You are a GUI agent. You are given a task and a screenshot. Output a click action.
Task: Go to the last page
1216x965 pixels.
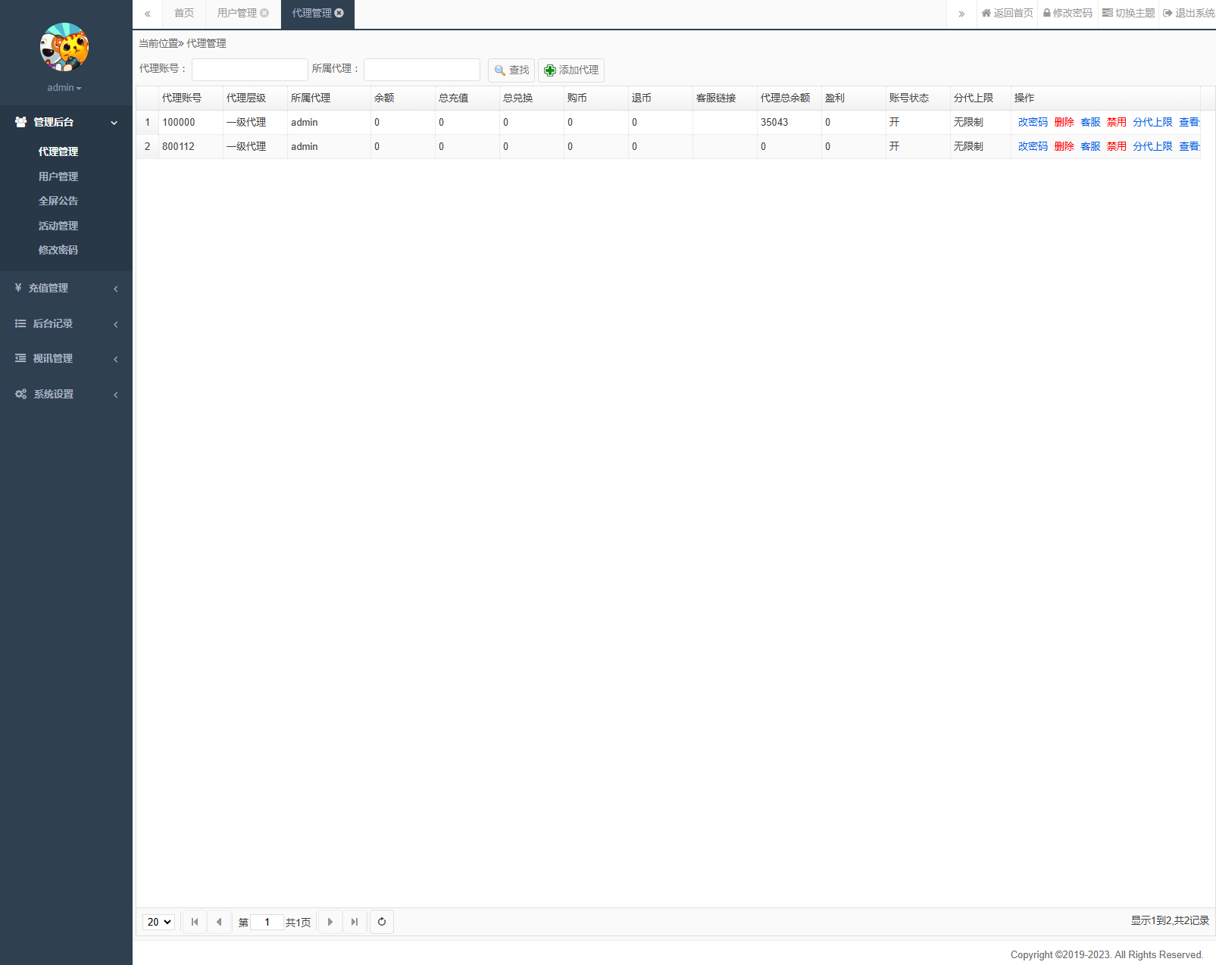[354, 922]
